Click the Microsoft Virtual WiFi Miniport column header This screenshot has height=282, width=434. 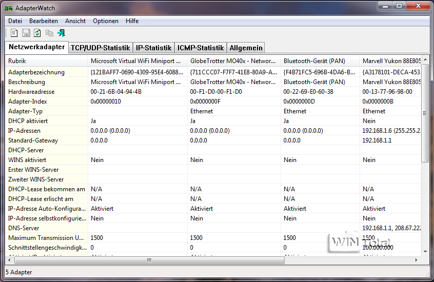pos(137,61)
